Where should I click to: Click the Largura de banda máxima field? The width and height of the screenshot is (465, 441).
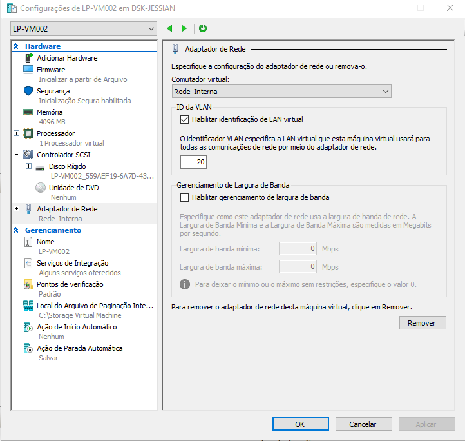[298, 267]
